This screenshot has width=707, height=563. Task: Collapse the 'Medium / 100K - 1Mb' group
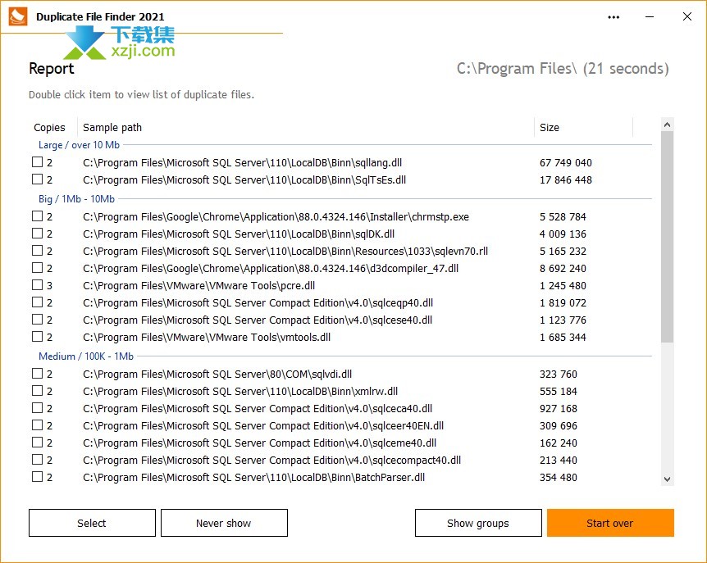pos(85,356)
